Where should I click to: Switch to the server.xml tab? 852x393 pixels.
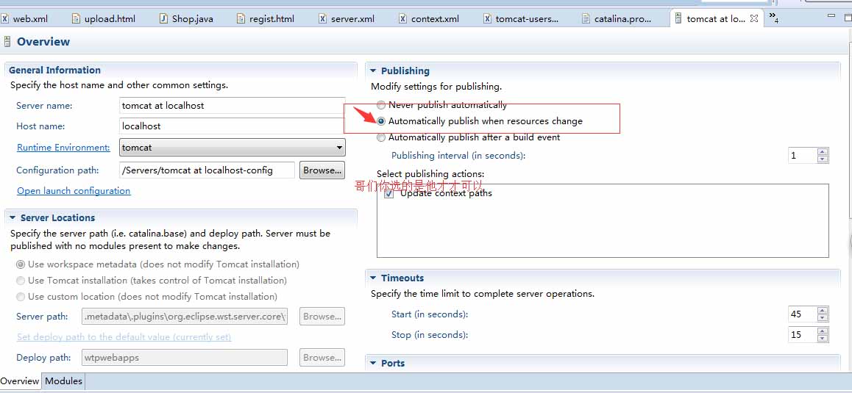(347, 18)
